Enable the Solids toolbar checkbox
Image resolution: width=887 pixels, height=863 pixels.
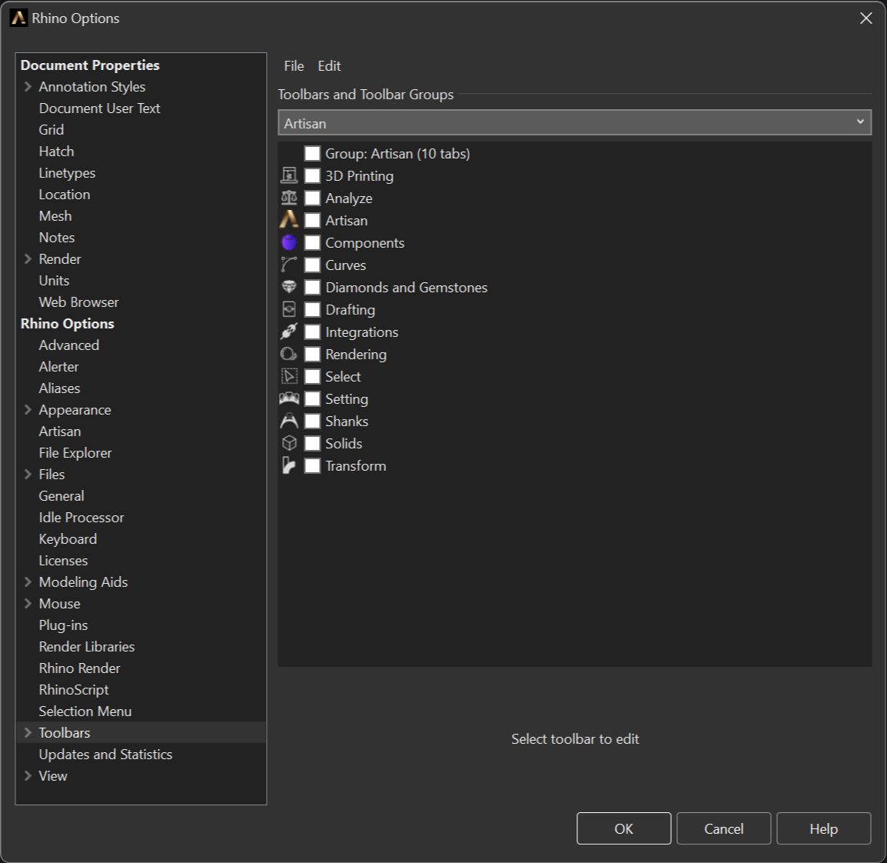point(312,444)
